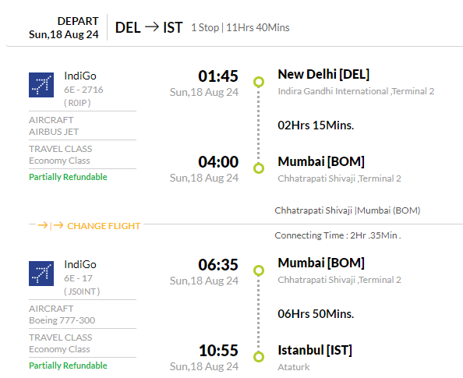This screenshot has width=463, height=378.
Task: Click the DEPART Sun,18 Aug 24 header
Action: (x=63, y=28)
